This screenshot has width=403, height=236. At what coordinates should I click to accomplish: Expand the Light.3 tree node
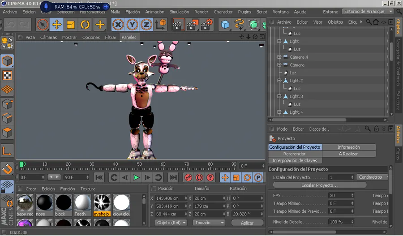[x=279, y=96]
